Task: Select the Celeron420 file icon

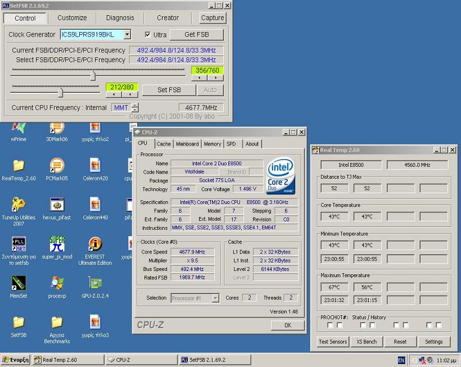Action: (x=95, y=170)
